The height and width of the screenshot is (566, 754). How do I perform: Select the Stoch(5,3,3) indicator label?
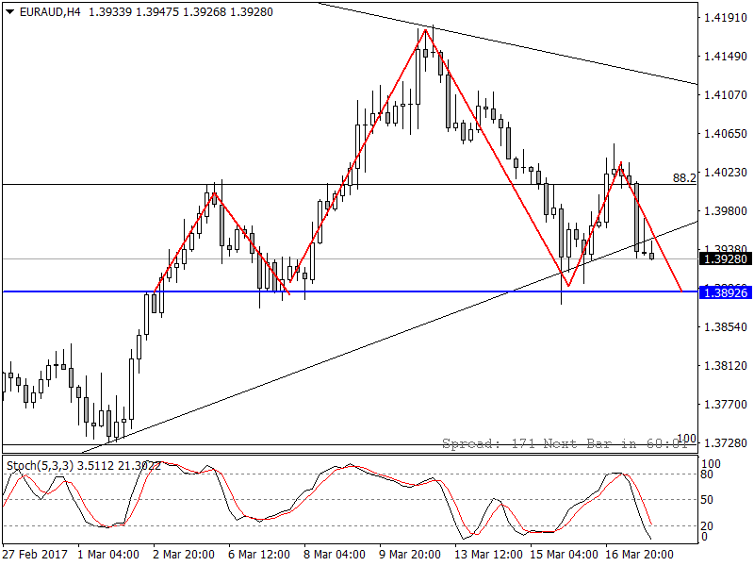click(x=40, y=465)
